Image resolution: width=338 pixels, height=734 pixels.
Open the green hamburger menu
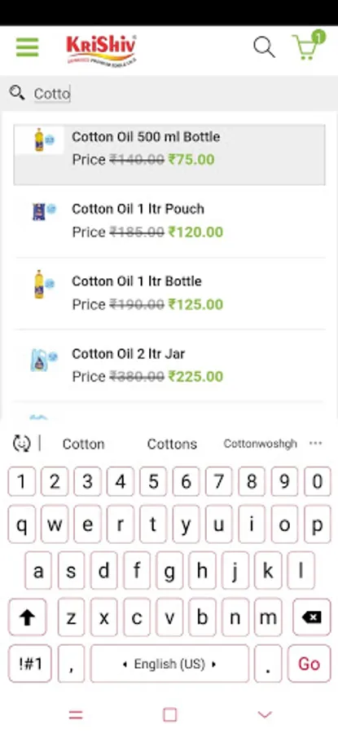point(27,46)
